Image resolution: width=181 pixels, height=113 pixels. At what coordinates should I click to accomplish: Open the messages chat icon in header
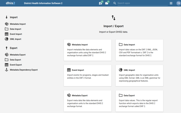click(100, 3)
